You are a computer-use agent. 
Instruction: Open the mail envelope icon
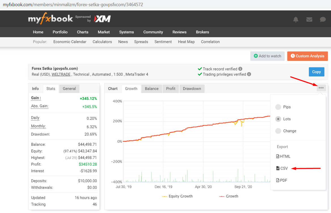[x=309, y=19]
